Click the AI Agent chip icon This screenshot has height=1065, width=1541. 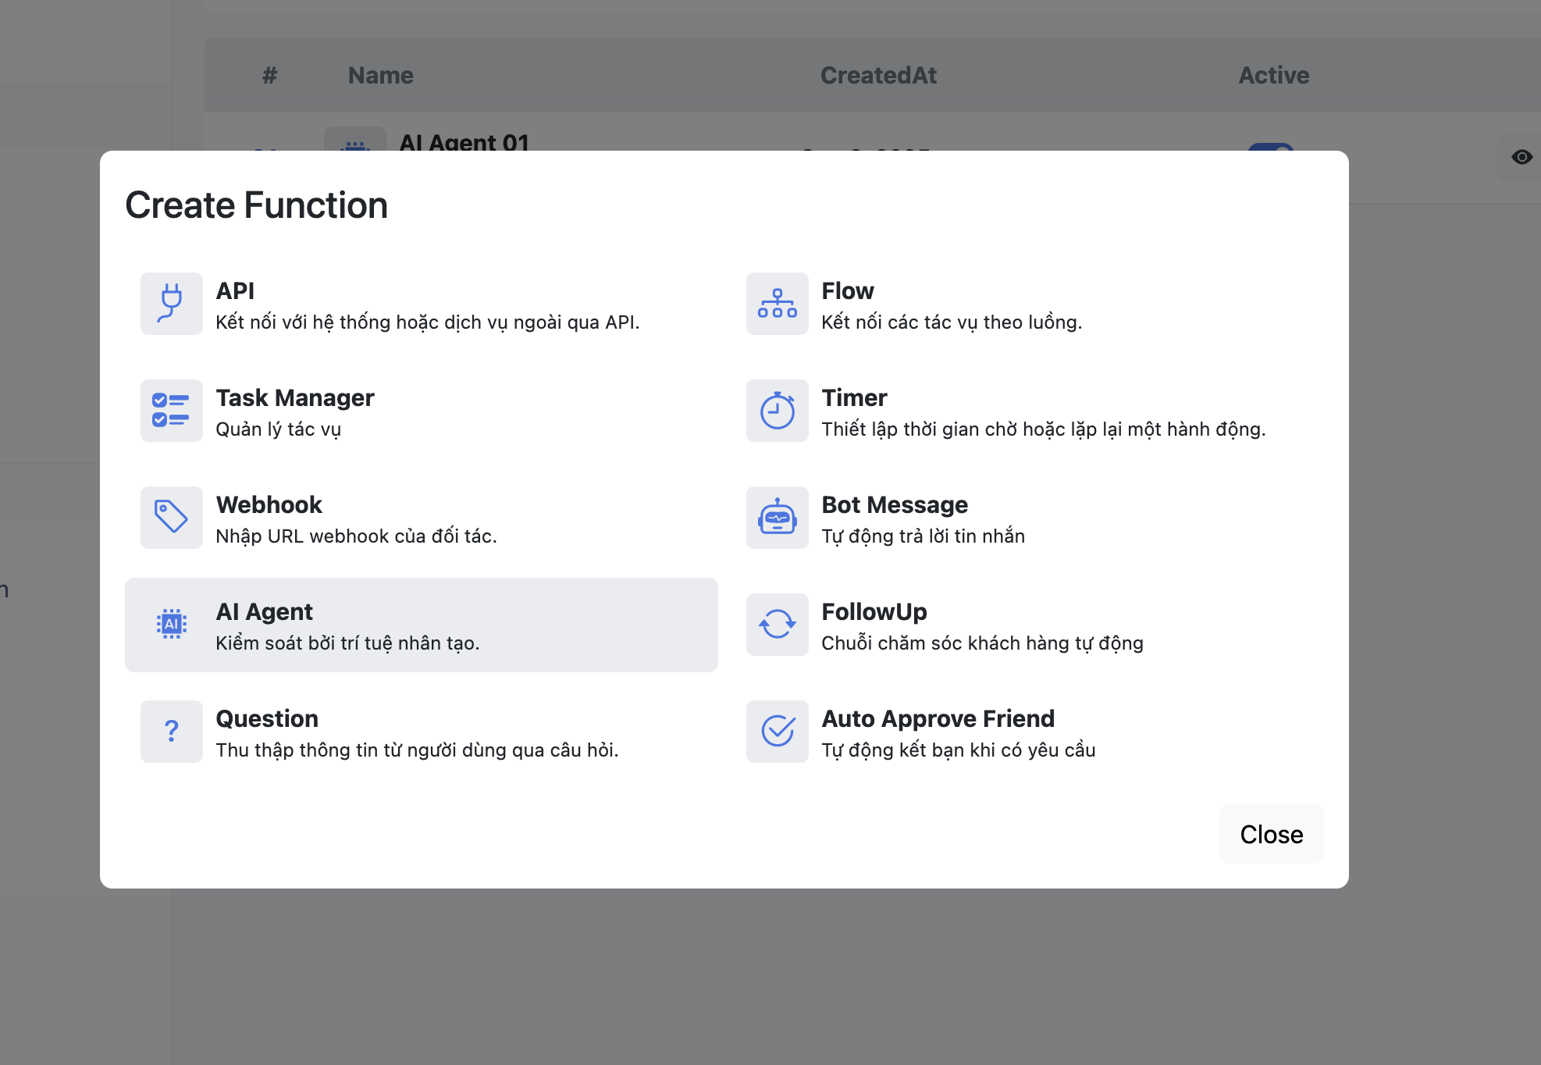tap(171, 625)
